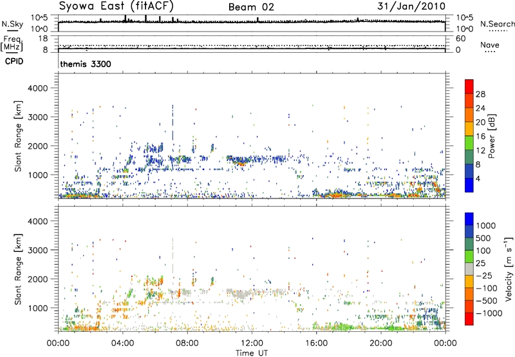The image size is (515, 357).
Task: Click the 'N.Sky' legend label
Action: coord(12,24)
